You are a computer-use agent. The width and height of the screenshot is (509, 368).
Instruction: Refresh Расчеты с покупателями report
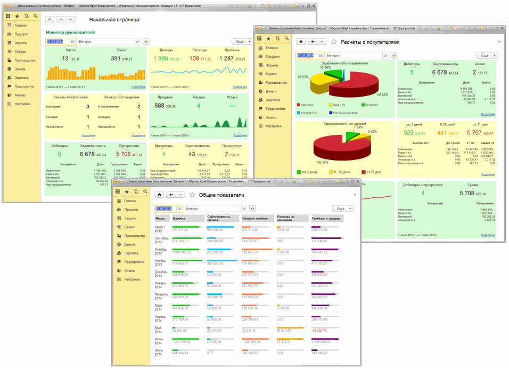click(394, 55)
